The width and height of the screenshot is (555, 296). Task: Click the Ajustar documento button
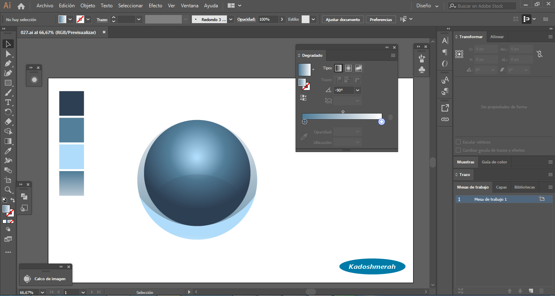coord(343,19)
